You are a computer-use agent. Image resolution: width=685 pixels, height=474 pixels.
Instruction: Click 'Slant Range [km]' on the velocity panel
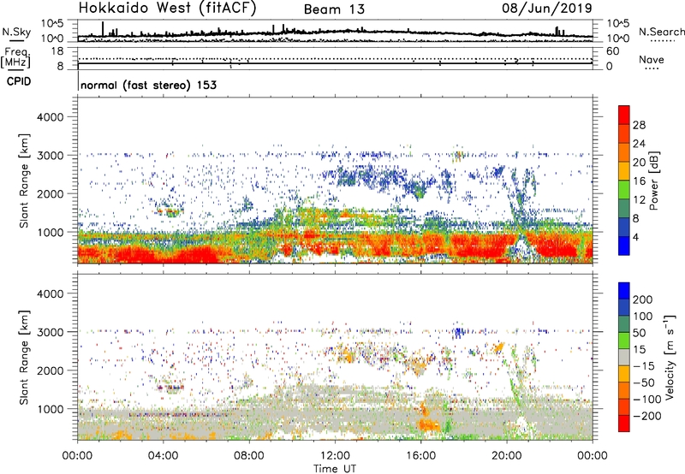[x=24, y=358]
